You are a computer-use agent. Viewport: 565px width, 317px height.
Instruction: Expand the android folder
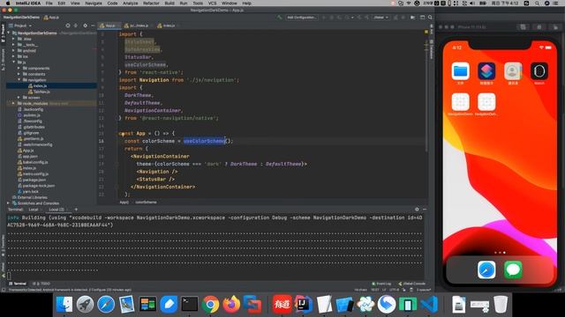pos(14,51)
